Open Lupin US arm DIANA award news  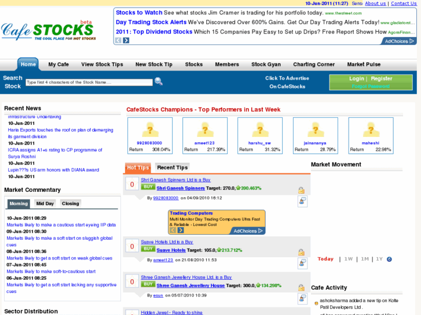point(53,170)
